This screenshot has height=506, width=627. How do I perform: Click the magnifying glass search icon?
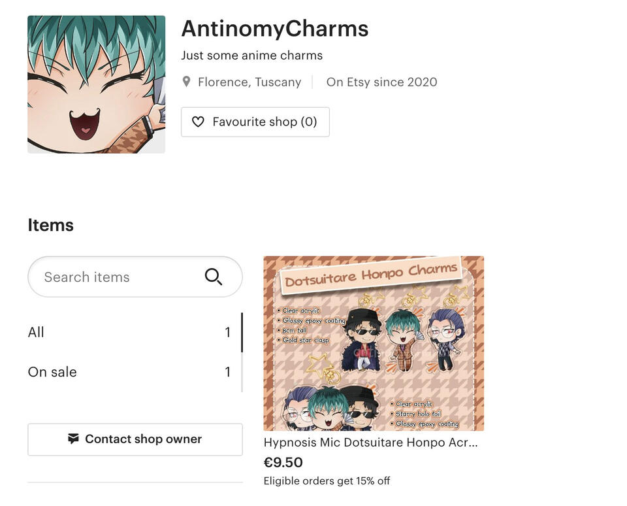pos(213,277)
